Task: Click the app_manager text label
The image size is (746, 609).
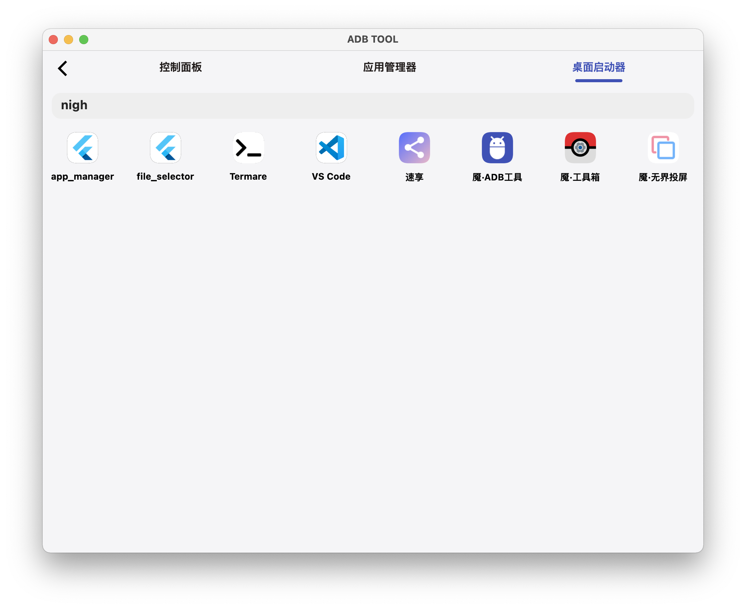Action: [83, 177]
